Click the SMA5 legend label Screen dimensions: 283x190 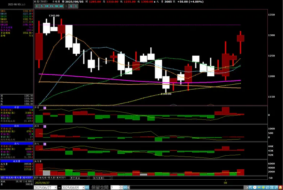[3, 11]
